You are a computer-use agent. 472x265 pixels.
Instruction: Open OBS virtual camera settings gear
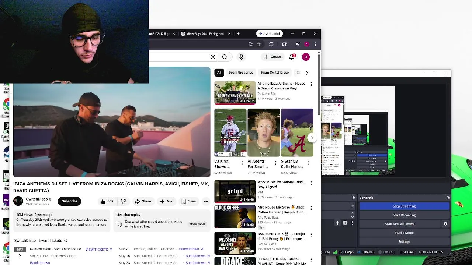click(445, 224)
